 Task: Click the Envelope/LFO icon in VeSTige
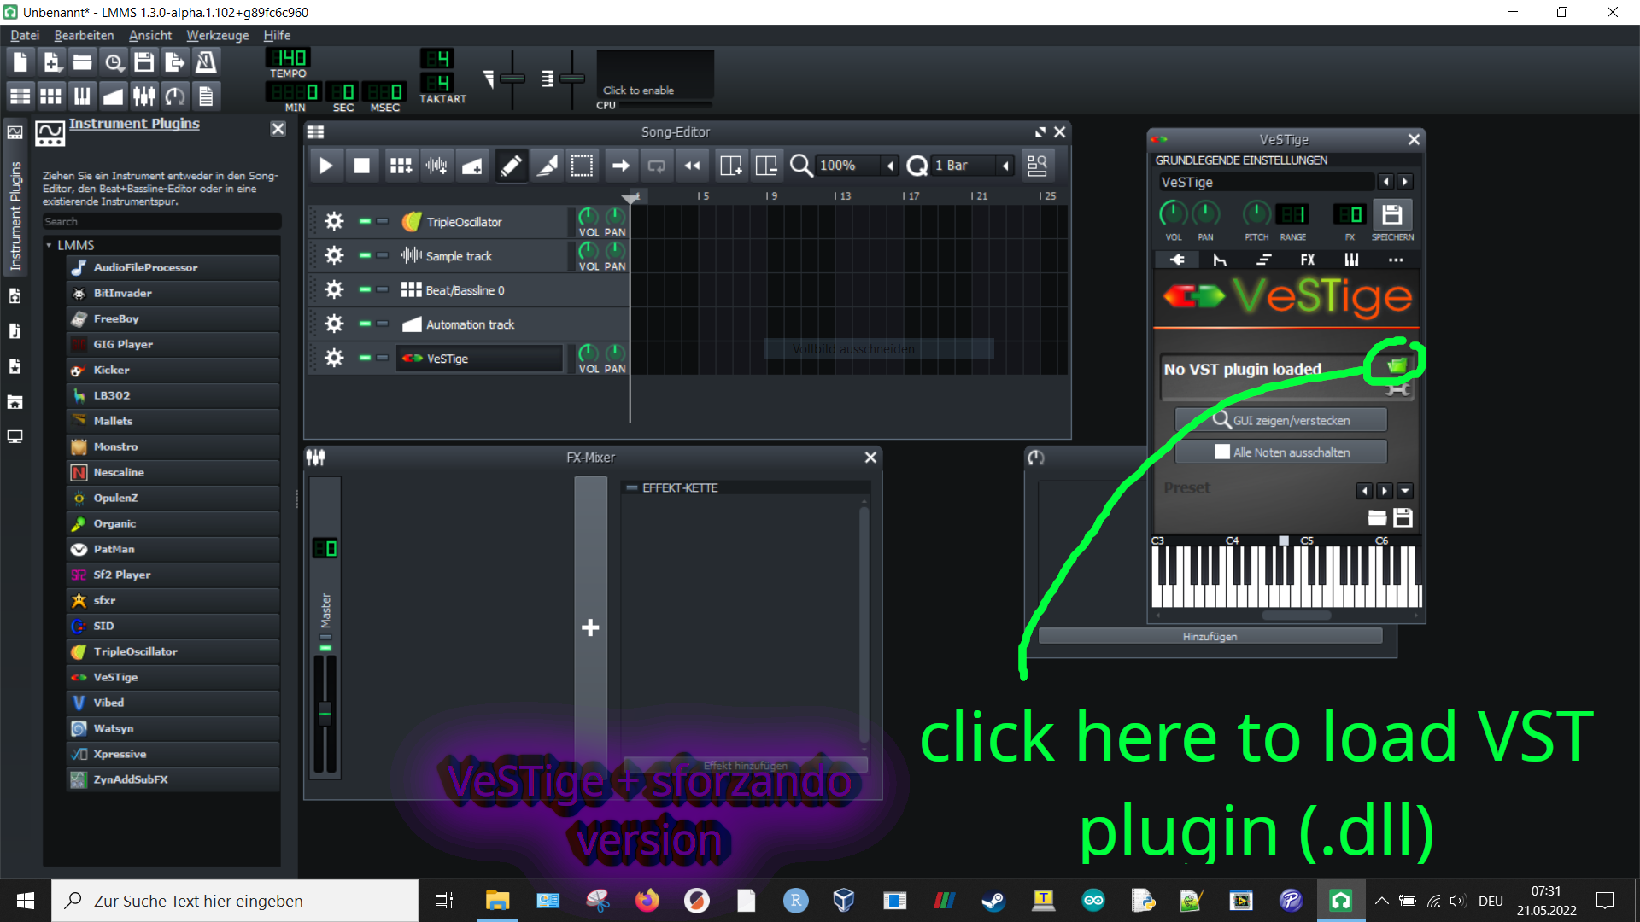click(x=1221, y=260)
